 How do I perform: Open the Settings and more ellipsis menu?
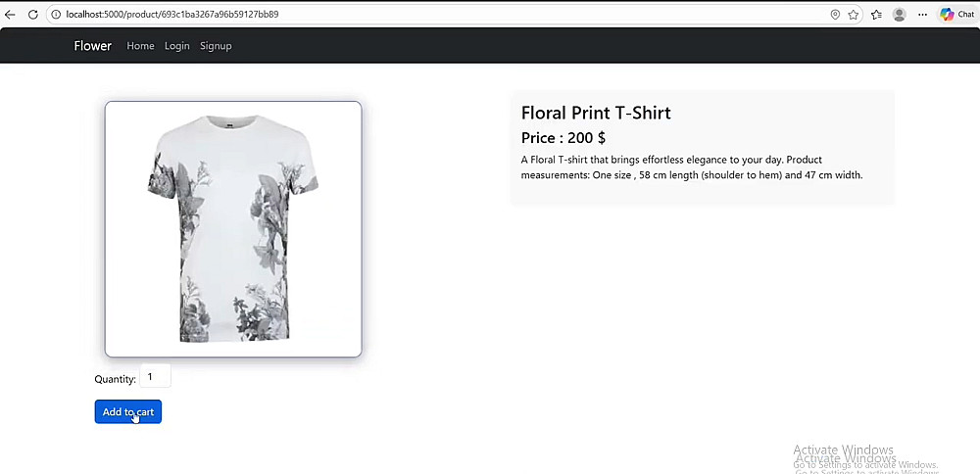923,15
